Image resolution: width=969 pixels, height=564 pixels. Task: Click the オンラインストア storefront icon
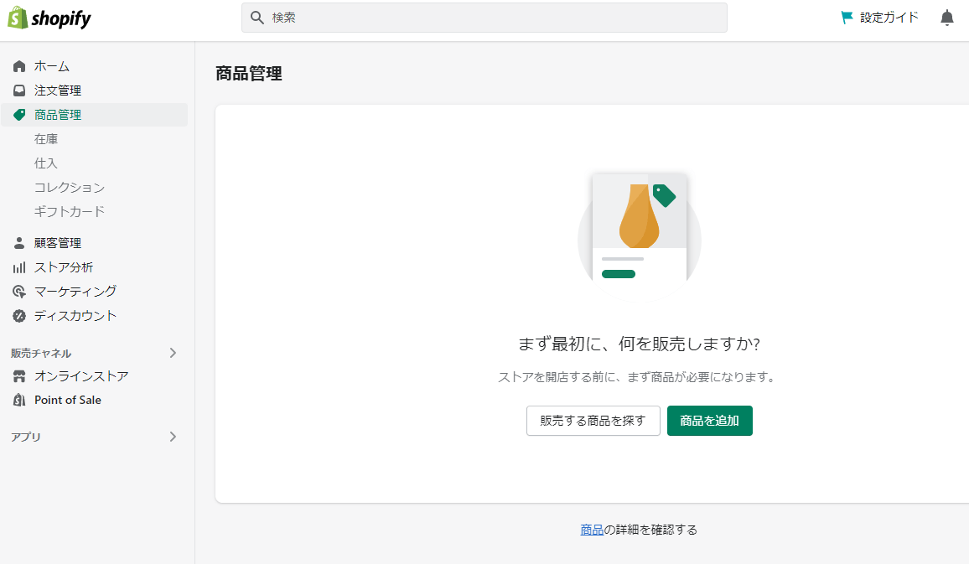pyautogui.click(x=18, y=376)
